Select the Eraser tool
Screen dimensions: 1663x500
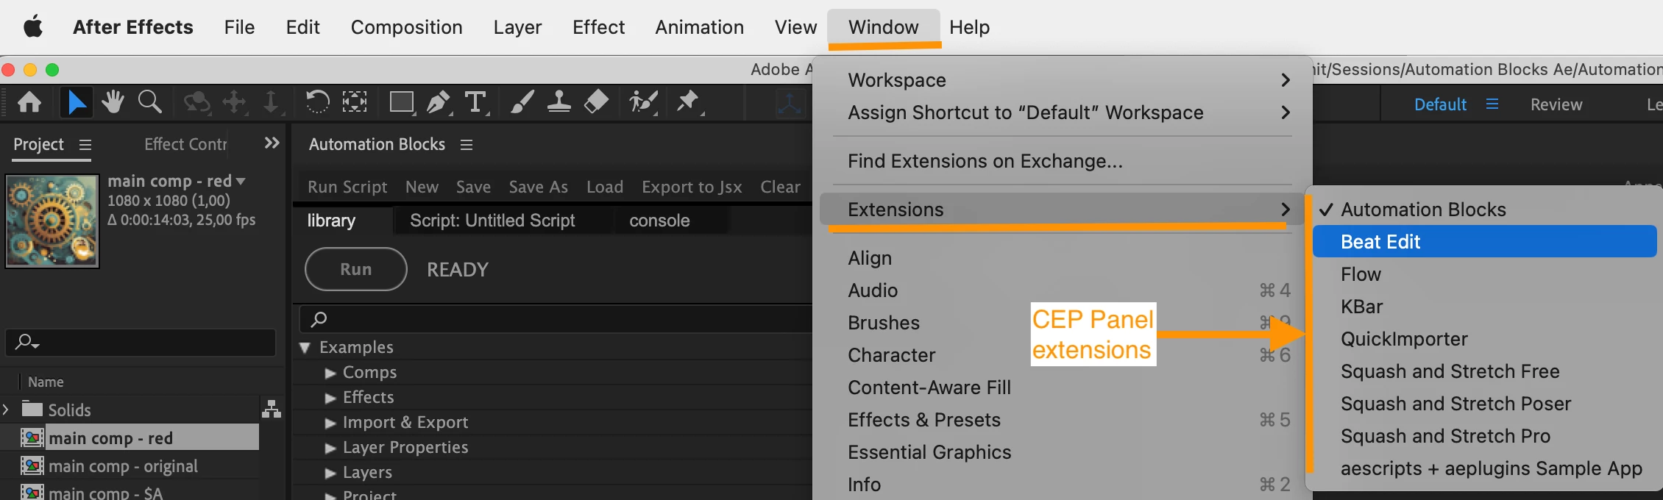coord(596,102)
